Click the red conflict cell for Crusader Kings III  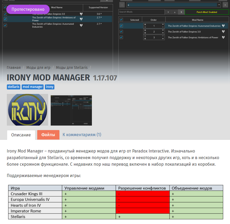(143, 194)
